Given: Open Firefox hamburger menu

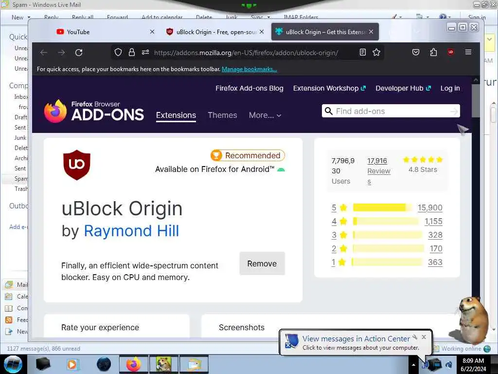Looking at the screenshot, I should 468,52.
